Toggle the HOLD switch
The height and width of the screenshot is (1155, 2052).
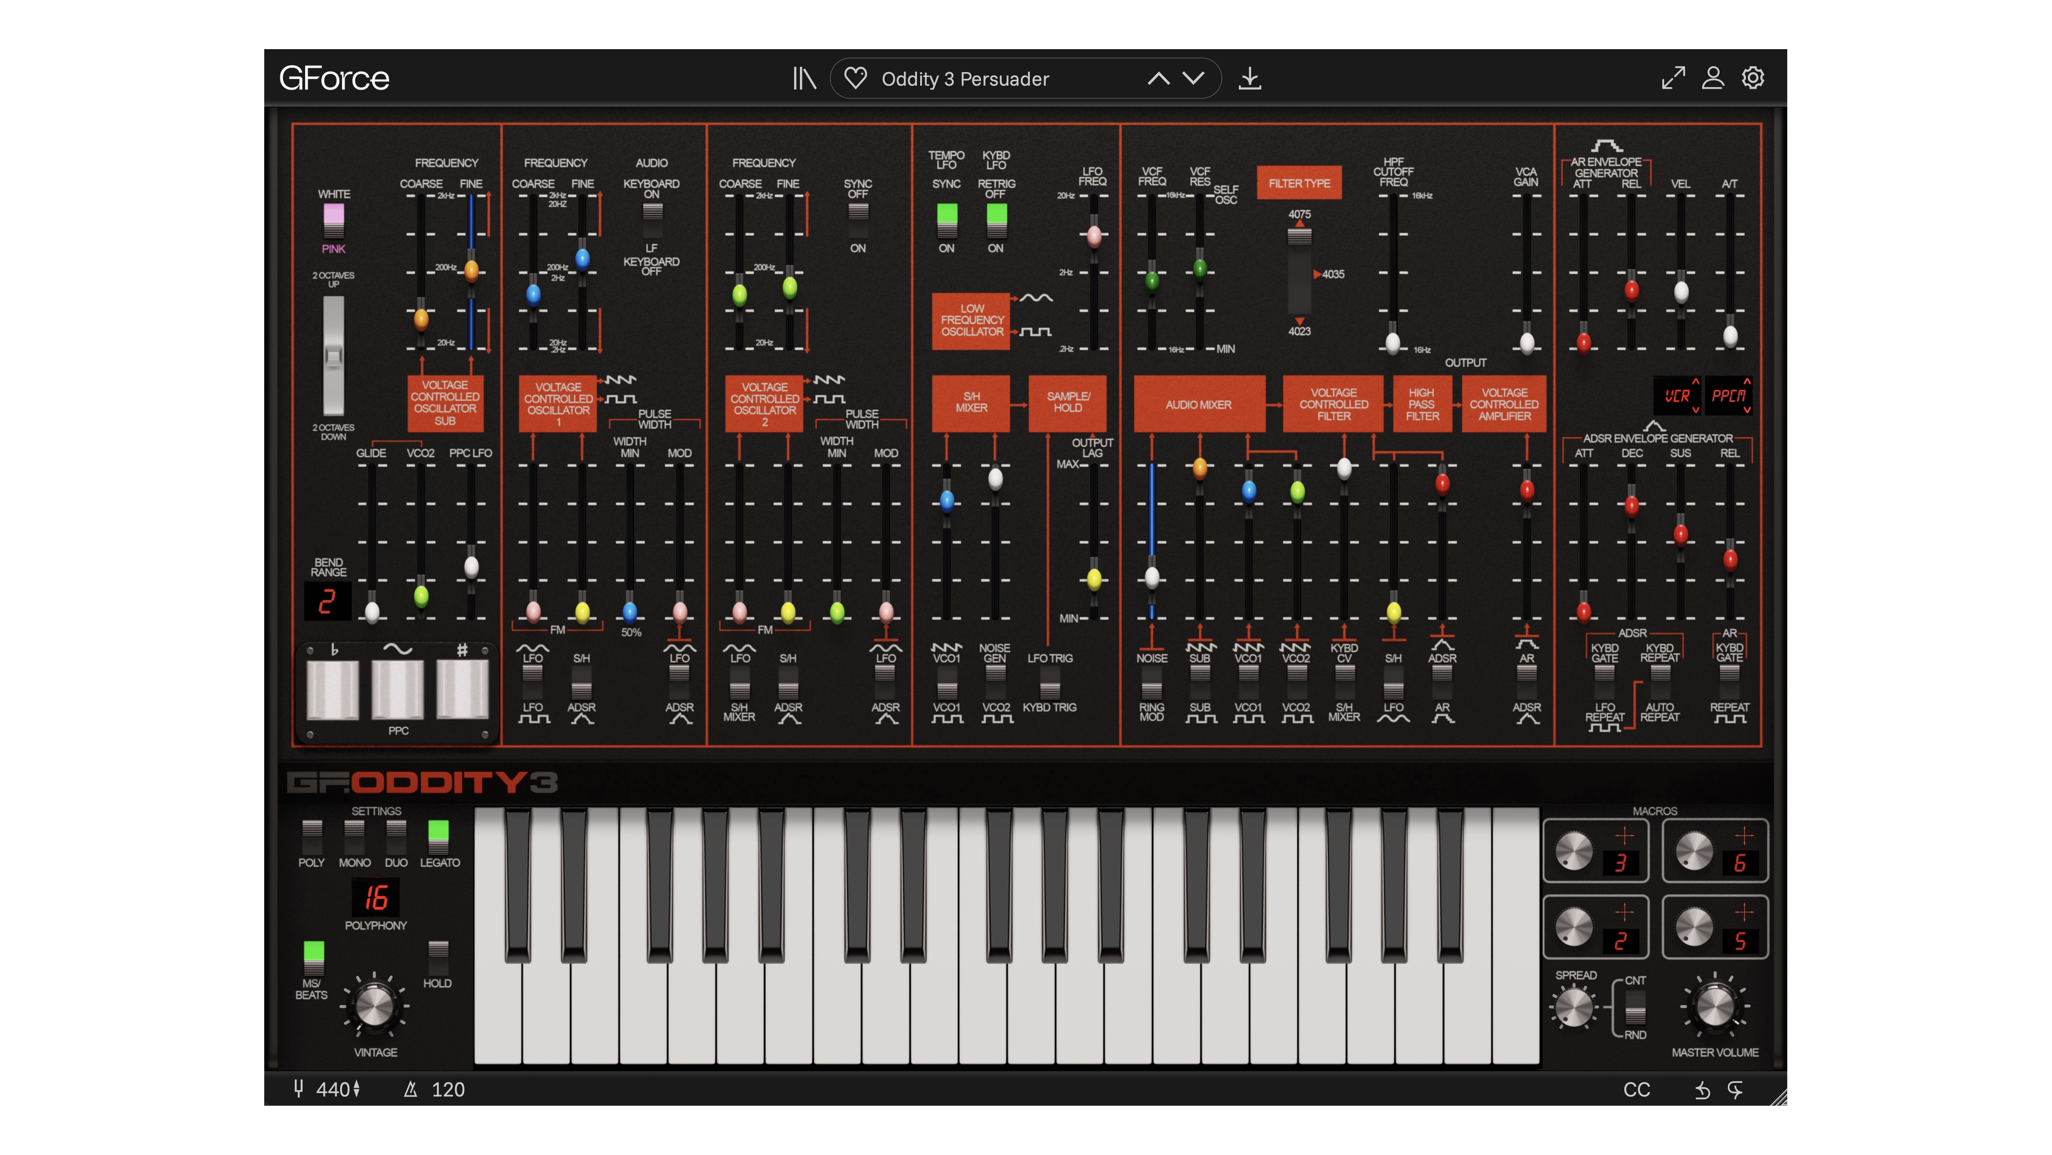pos(438,958)
